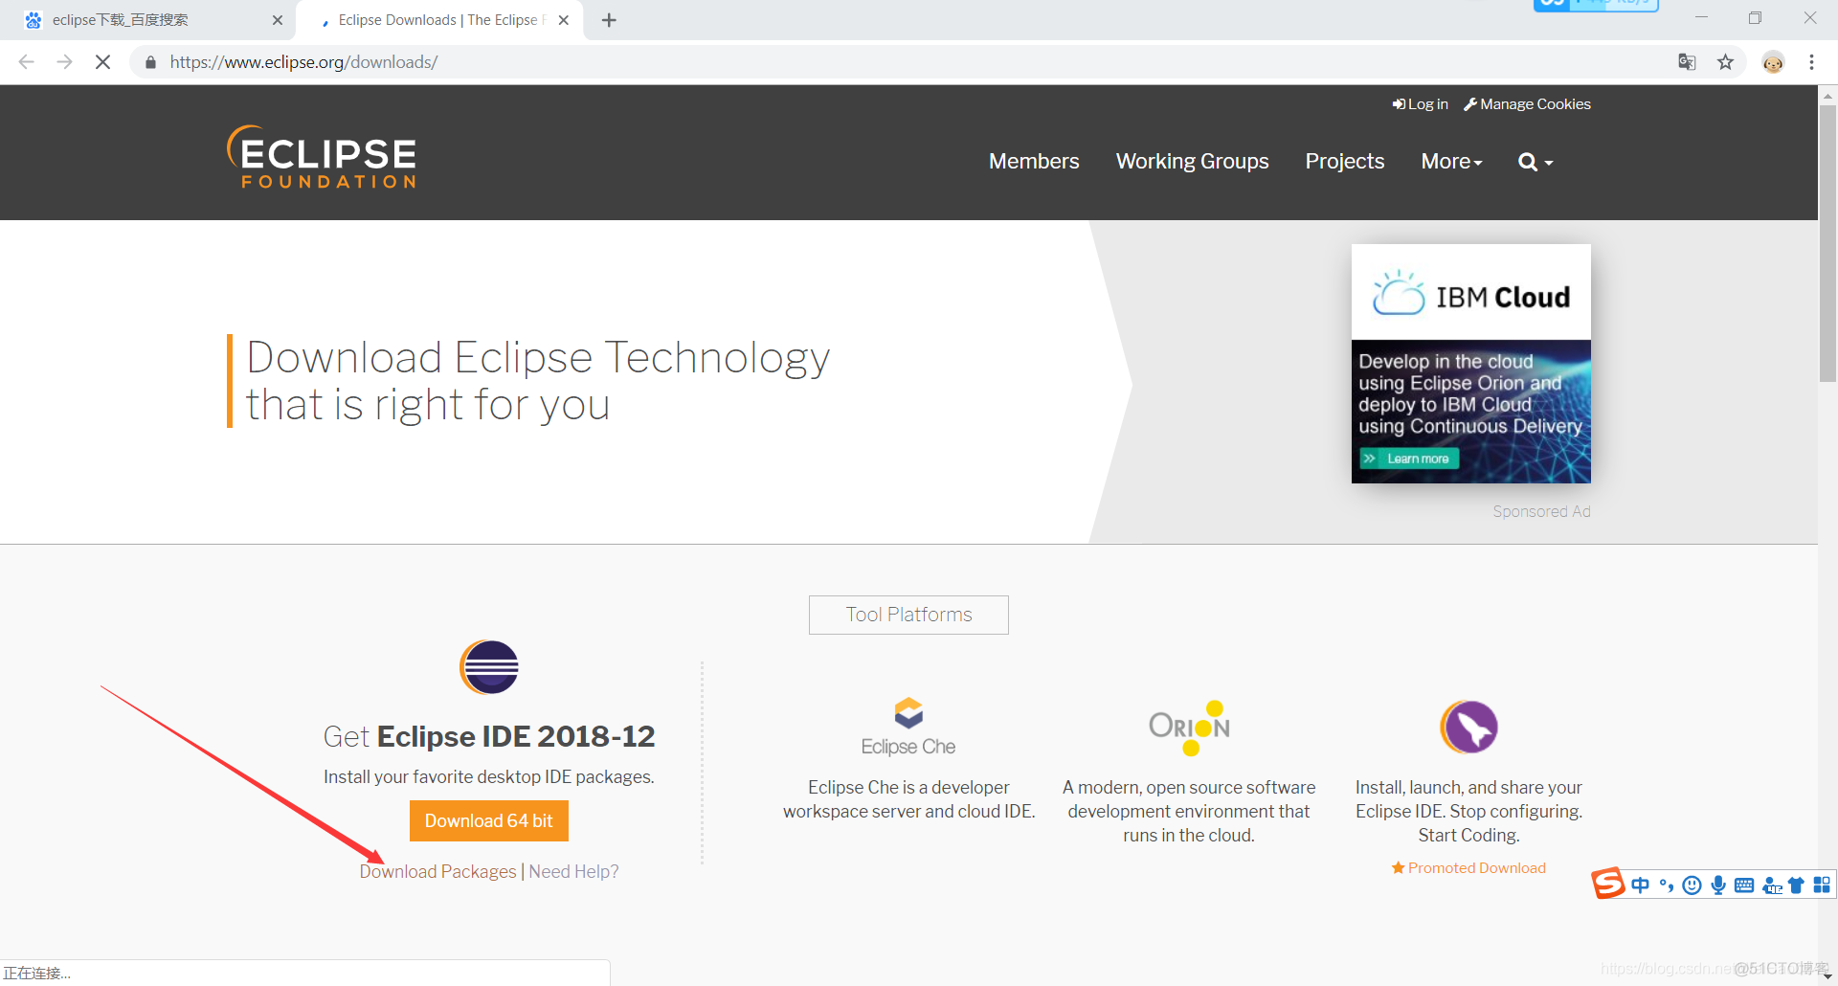Screen dimensions: 1838x986
Task: Bookmark this page with the star icon
Action: (x=1725, y=62)
